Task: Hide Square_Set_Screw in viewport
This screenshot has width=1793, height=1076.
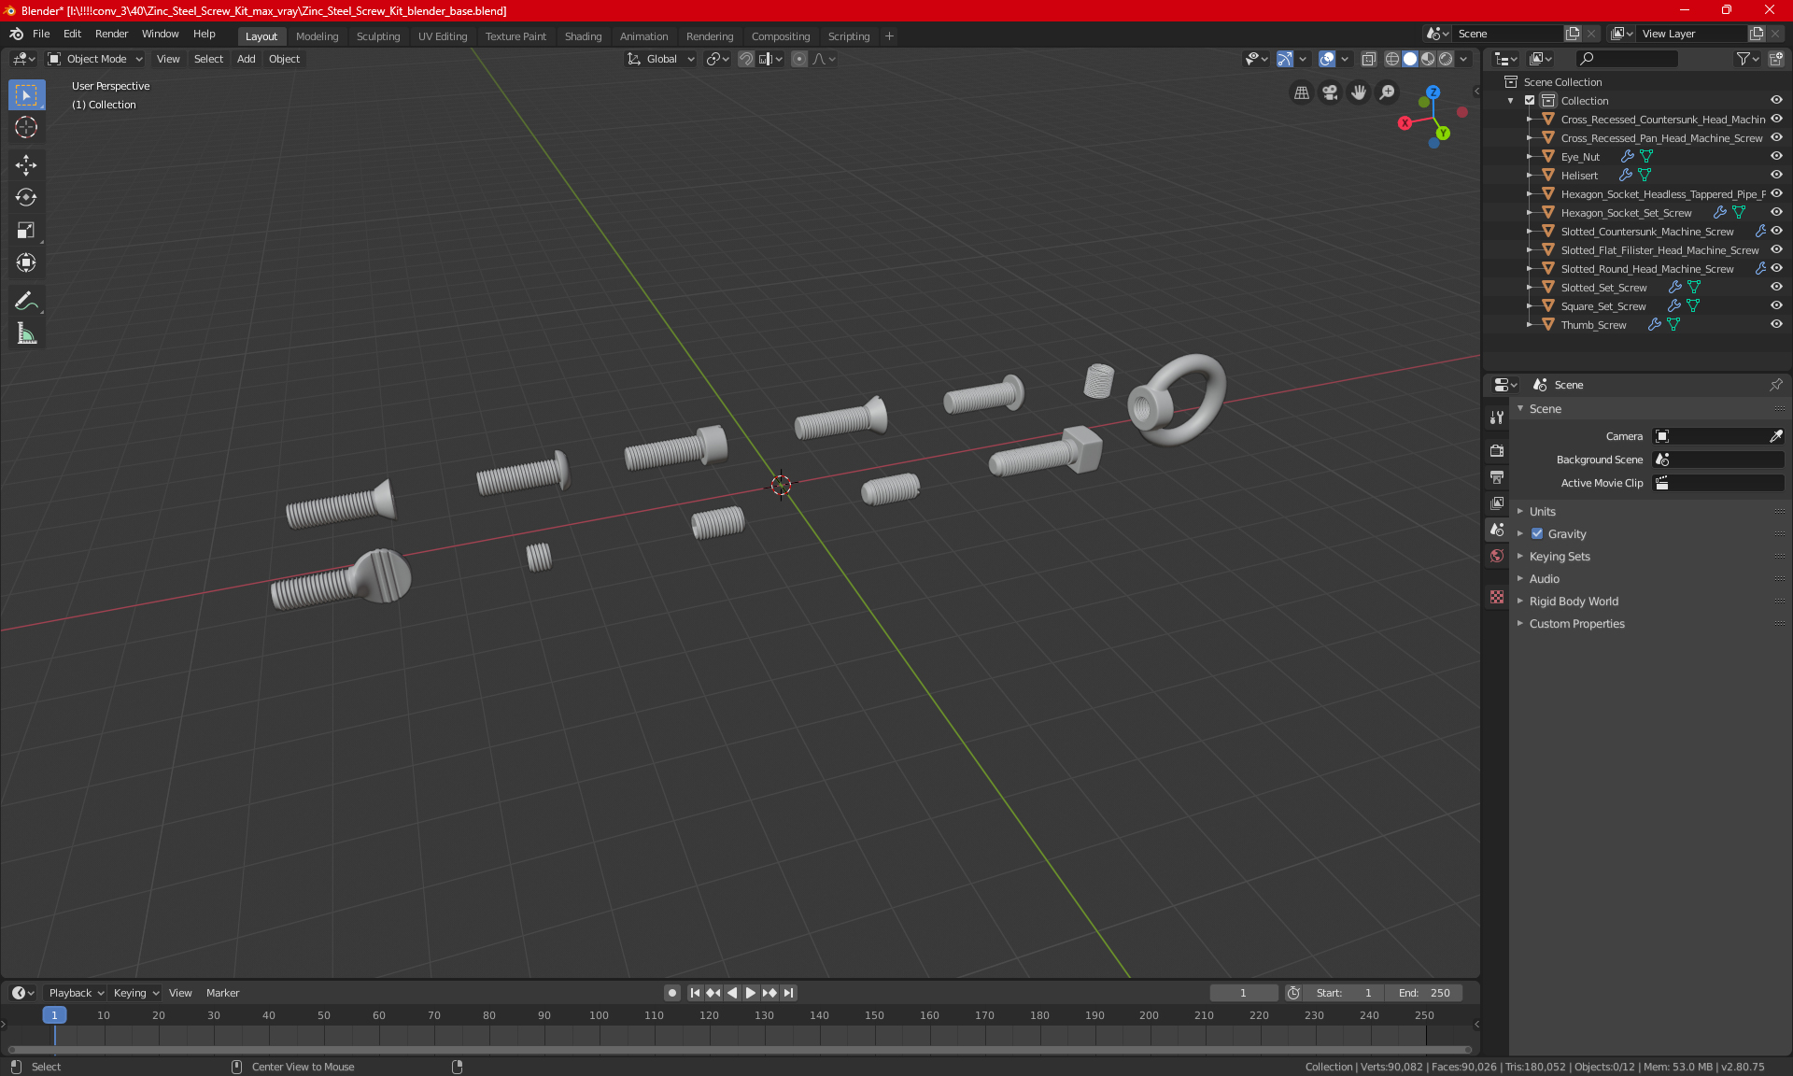Action: 1776,305
